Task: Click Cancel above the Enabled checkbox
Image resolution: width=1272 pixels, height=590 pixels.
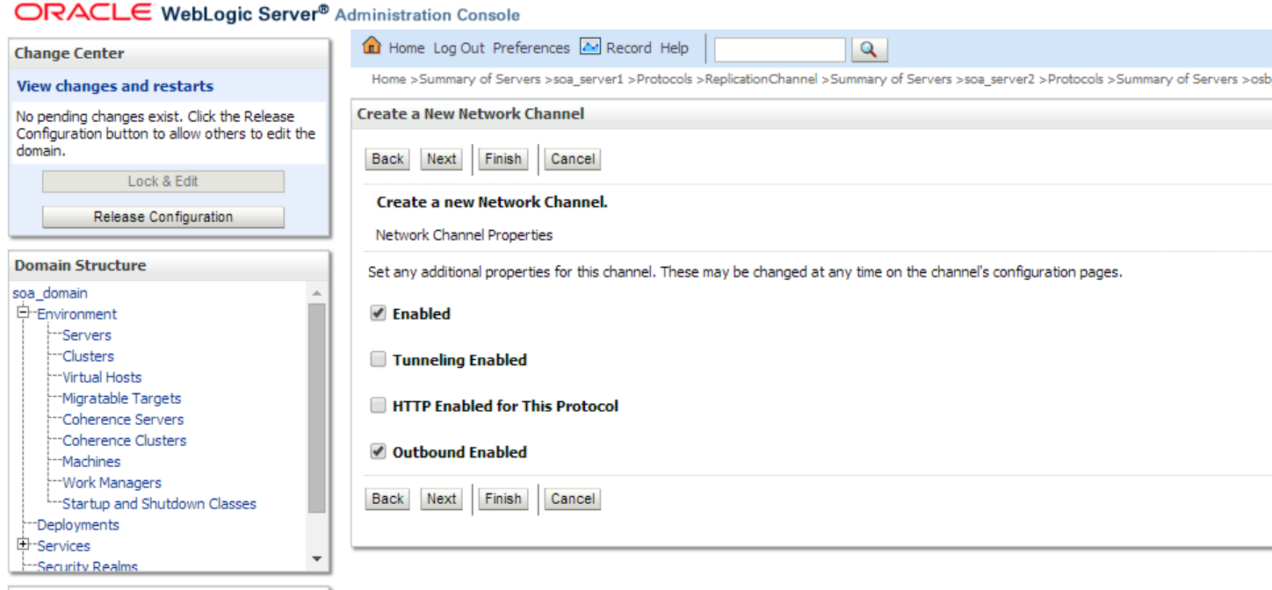Action: (x=573, y=159)
